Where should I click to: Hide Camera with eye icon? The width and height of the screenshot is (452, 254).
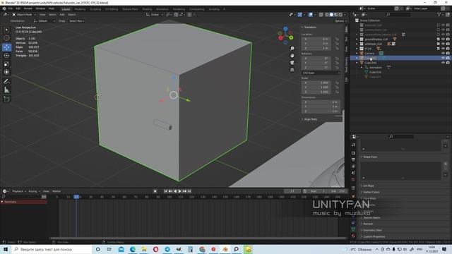point(443,53)
